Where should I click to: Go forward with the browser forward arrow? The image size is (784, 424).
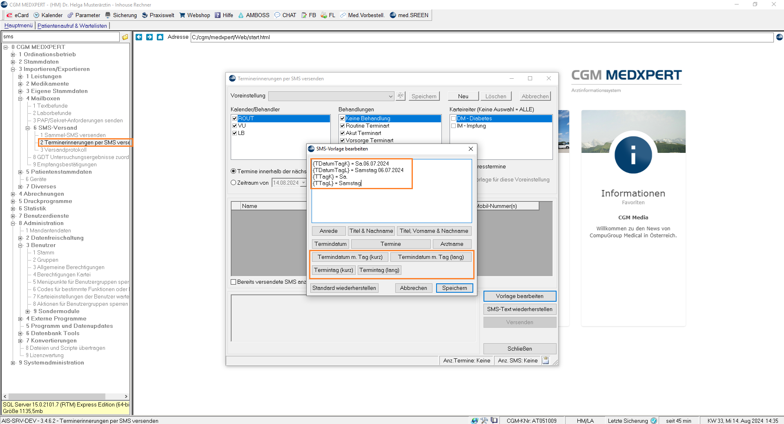149,37
